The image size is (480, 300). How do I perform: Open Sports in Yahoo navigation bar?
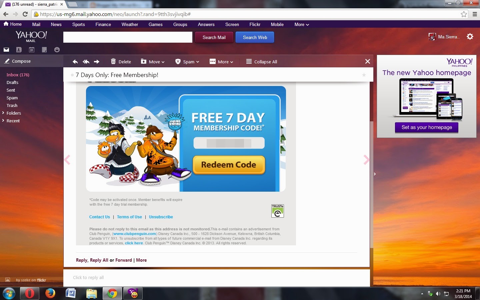coord(79,24)
